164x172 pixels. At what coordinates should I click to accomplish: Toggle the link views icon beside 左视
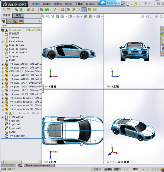coord(109,86)
